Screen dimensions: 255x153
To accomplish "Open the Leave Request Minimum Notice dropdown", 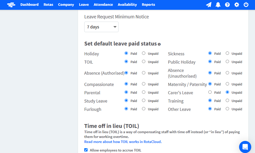I will [x=101, y=27].
